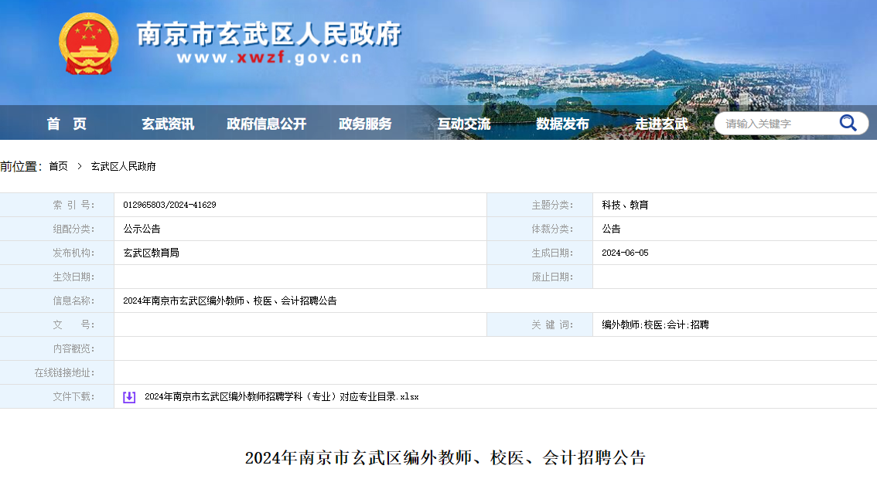Click the breadcrumb arrow separator
The width and height of the screenshot is (877, 496).
coord(79,166)
